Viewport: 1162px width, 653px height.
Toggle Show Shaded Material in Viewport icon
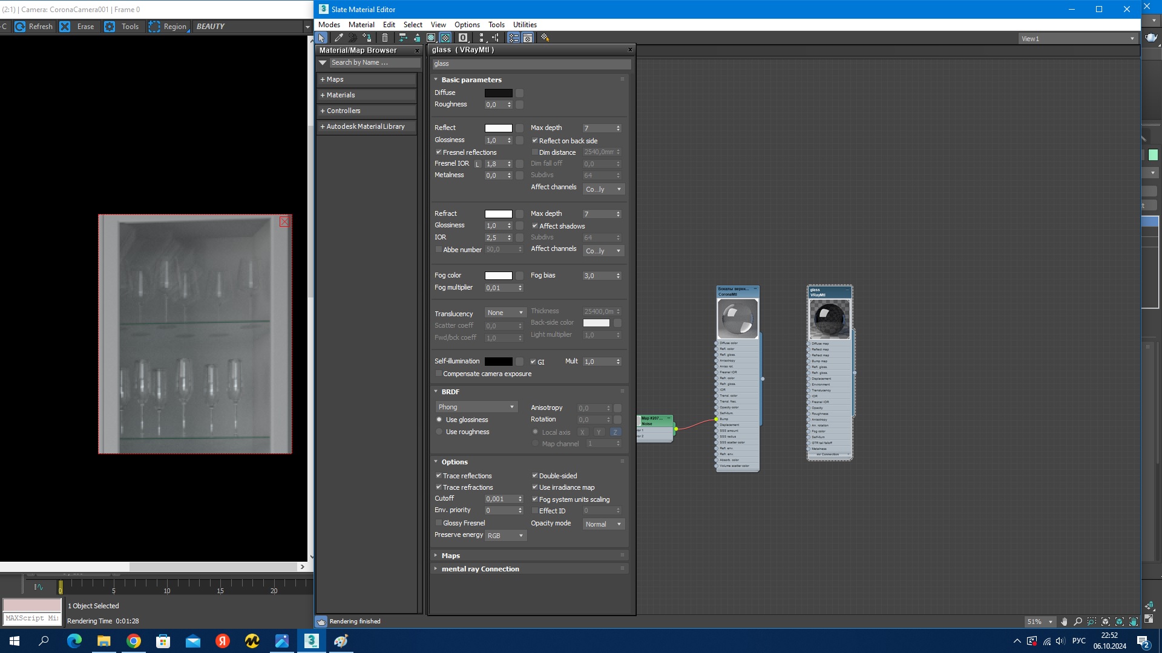[432, 37]
